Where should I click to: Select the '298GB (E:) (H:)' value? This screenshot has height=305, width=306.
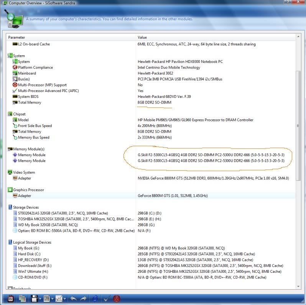pyautogui.click(x=149, y=219)
